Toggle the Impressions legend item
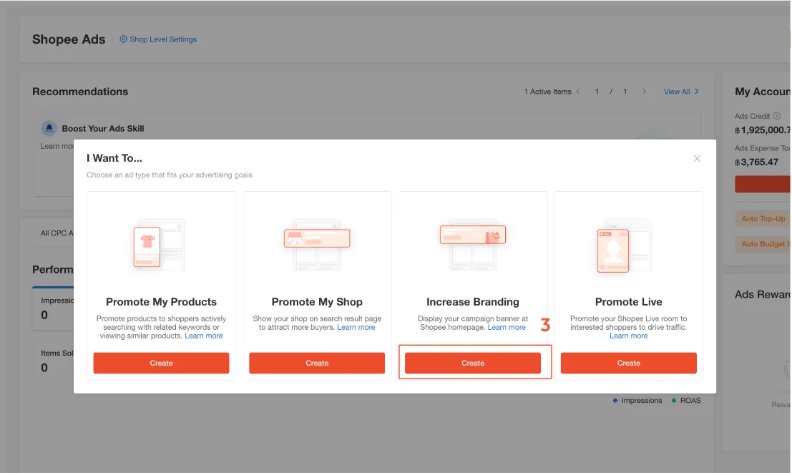 [637, 400]
